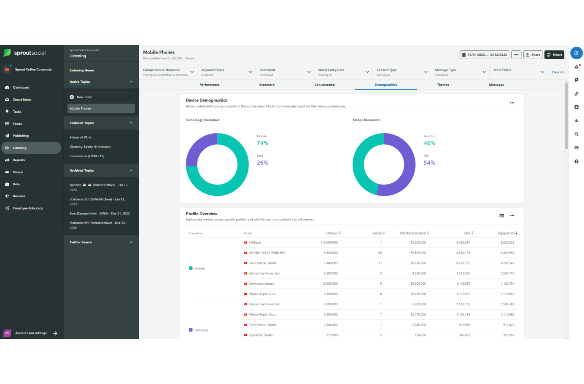This screenshot has height=384, width=584.
Task: Collapse the Archived Topics section
Action: tap(131, 170)
